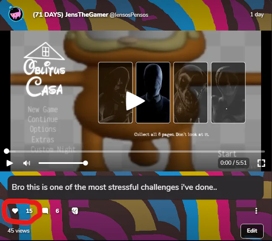Click the JensTheGamer display name
Image resolution: width=272 pixels, height=241 pixels.
70,15
